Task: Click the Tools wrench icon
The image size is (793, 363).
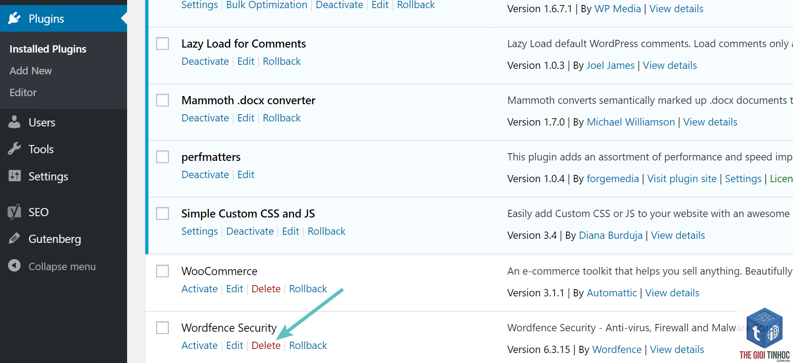Action: pos(15,149)
